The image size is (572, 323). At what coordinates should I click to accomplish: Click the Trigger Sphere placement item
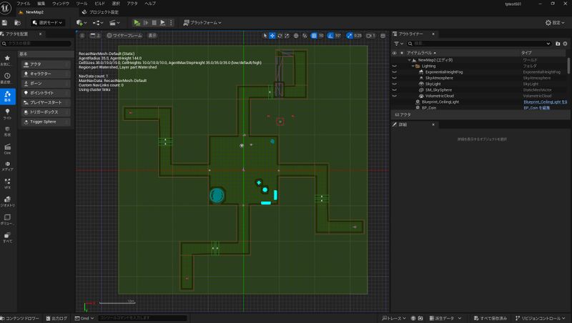point(46,121)
